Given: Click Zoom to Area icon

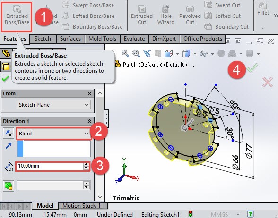Looking at the screenshot, I should (136, 53).
